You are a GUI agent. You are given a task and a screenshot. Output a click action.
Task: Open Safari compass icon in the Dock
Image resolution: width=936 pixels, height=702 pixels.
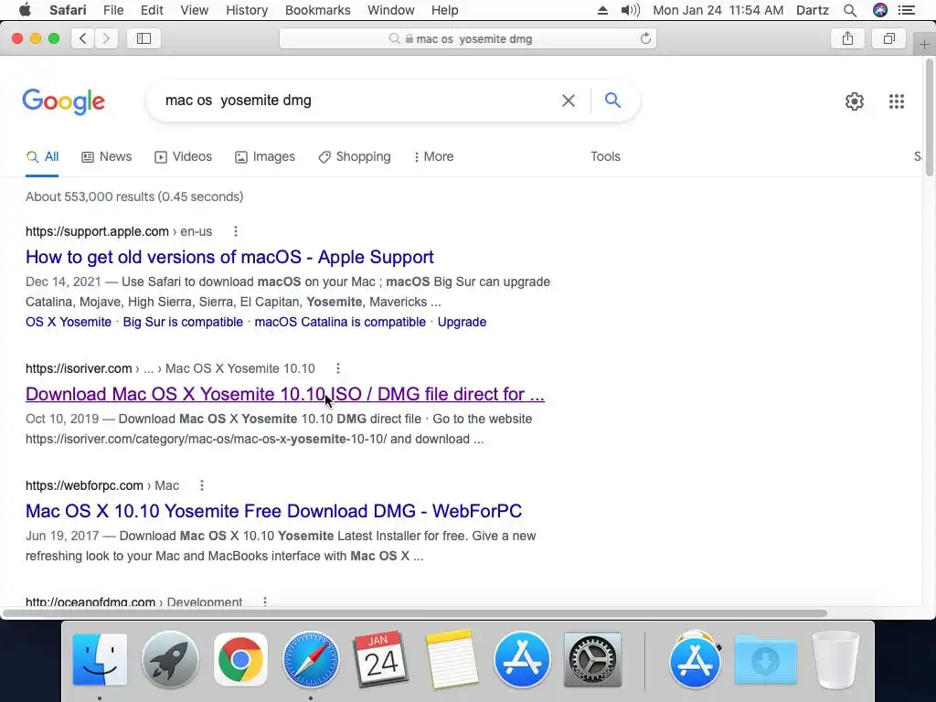coord(311,660)
